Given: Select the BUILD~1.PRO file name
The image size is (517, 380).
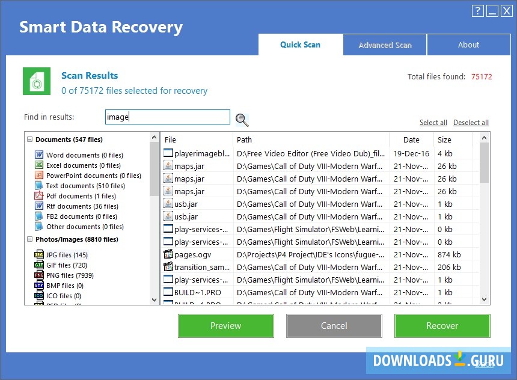Looking at the screenshot, I should tap(198, 292).
